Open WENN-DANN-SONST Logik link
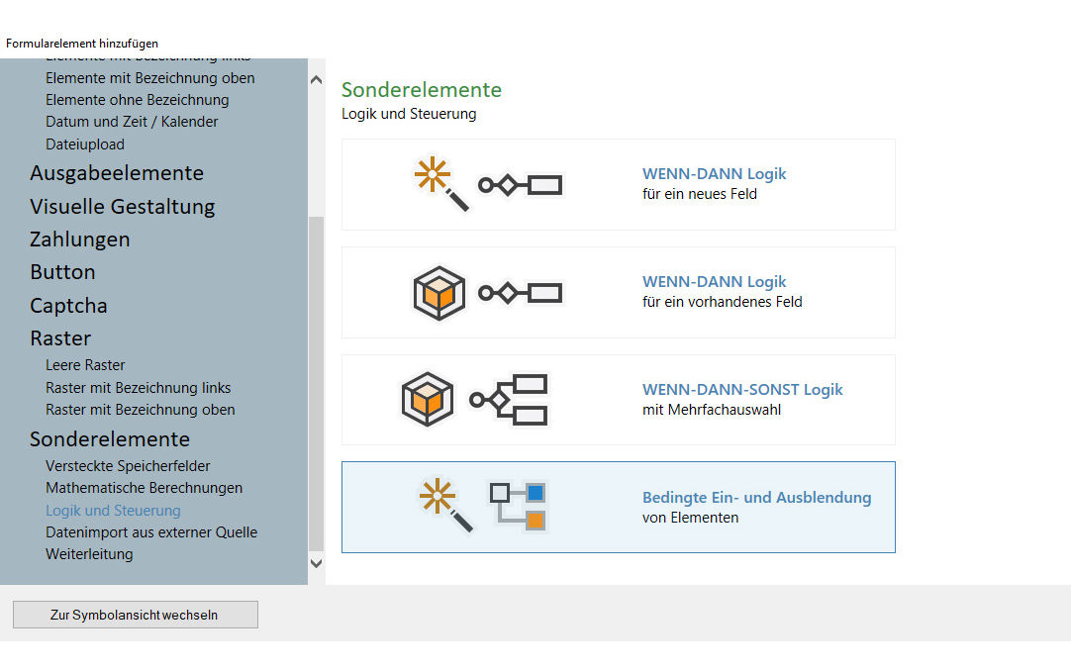The height and width of the screenshot is (672, 1071). click(x=742, y=390)
